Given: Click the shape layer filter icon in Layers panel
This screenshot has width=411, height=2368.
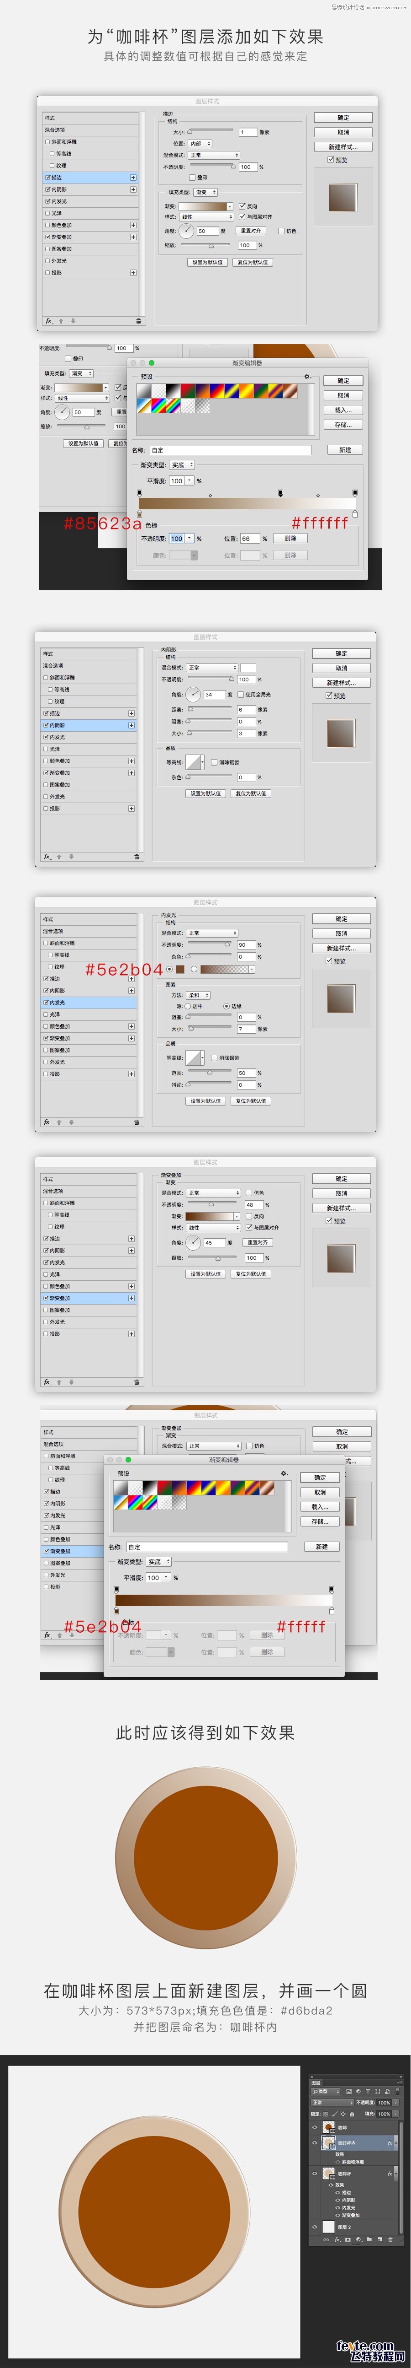Looking at the screenshot, I should tap(378, 2092).
